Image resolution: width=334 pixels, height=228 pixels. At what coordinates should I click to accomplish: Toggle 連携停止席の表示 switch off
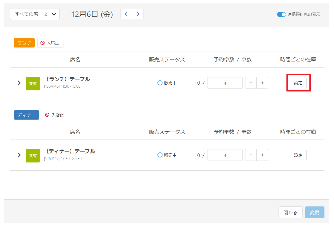[x=281, y=14]
